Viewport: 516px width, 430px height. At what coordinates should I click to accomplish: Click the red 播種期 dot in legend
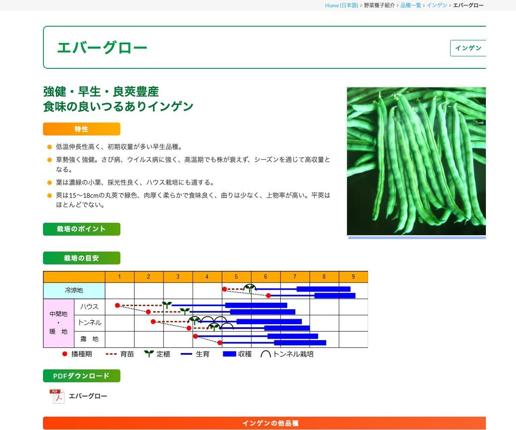click(65, 354)
